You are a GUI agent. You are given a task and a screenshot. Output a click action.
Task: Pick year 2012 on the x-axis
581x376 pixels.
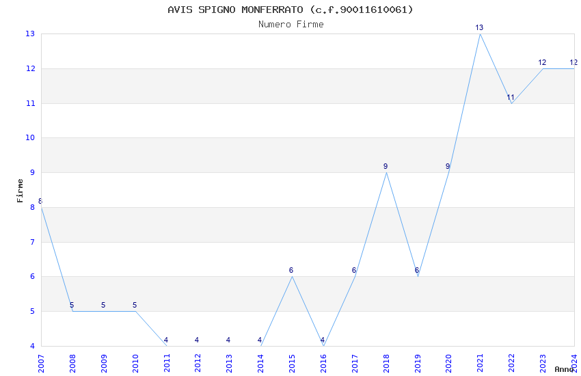pyautogui.click(x=198, y=364)
